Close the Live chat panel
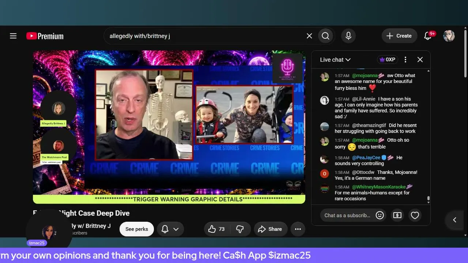This screenshot has height=263, width=468. point(420,60)
